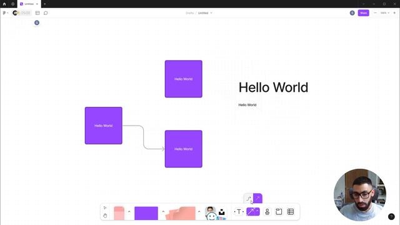Open stickers and widgets picker

[x=215, y=213]
